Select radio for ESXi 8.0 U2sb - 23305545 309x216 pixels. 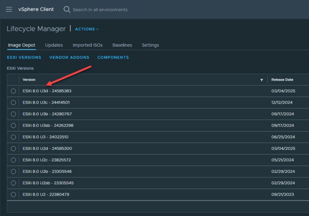[13, 183]
